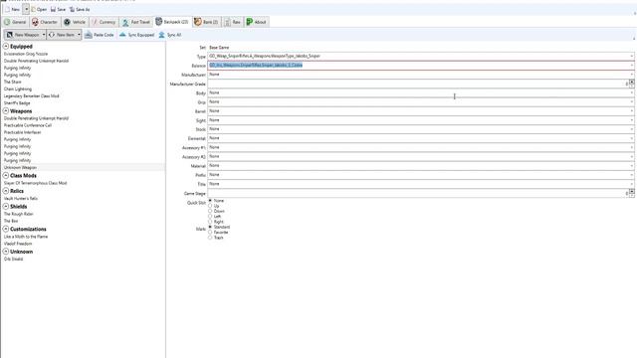Select Quick Slot Left radio button
The image size is (637, 358).
coord(210,217)
